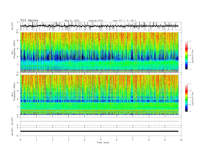Click inside the ch.2 spectrogram panel

[x=99, y=95]
